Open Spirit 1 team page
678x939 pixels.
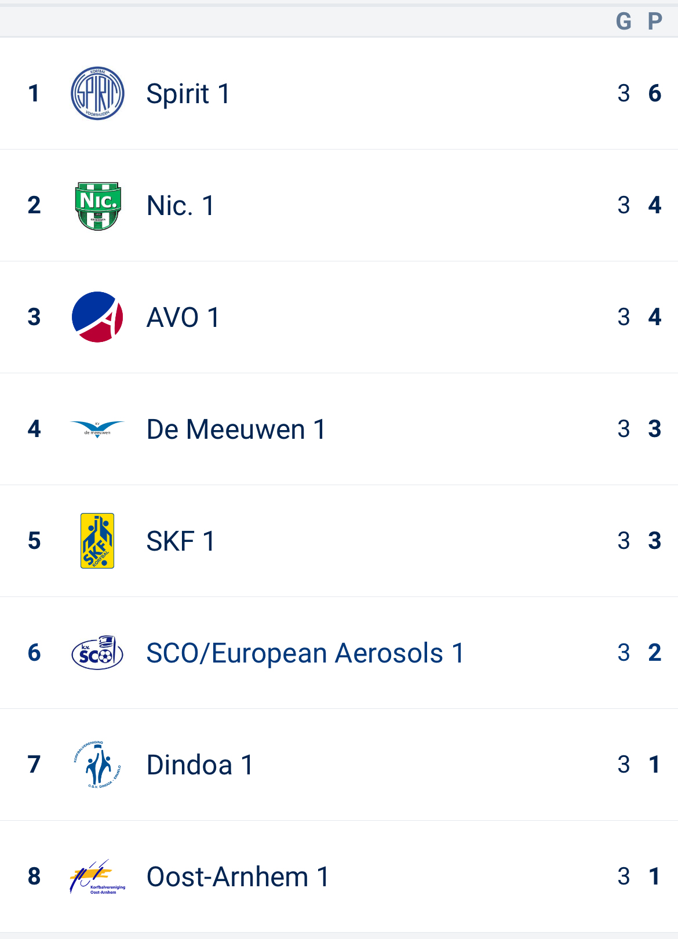coord(188,94)
